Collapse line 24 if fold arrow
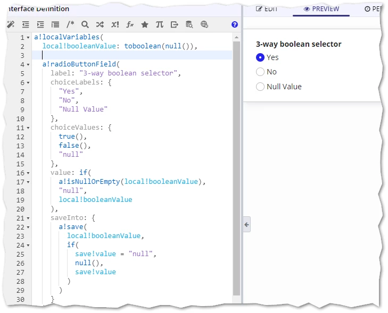388x313 pixels. coord(28,246)
